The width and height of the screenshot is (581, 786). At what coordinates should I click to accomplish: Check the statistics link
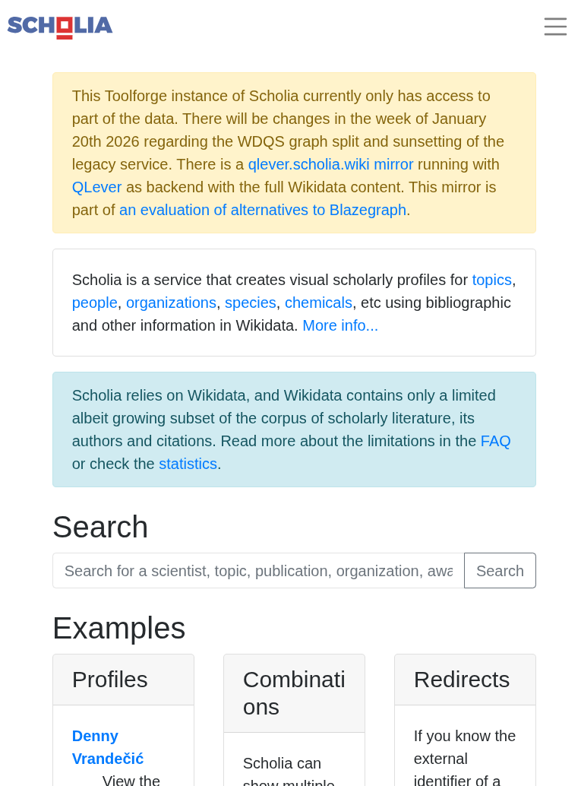coord(188,464)
